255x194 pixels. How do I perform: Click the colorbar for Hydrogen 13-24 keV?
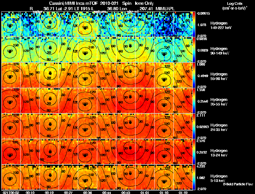click(x=194, y=152)
